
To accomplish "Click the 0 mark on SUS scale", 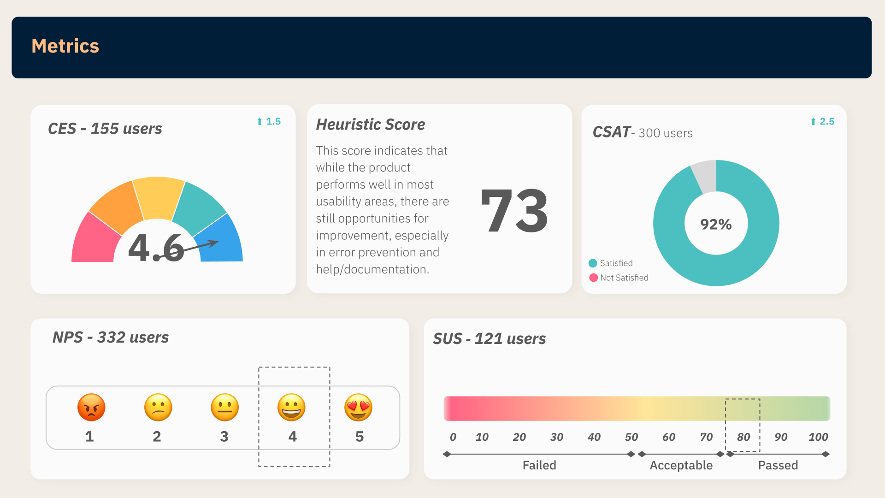I will [453, 437].
